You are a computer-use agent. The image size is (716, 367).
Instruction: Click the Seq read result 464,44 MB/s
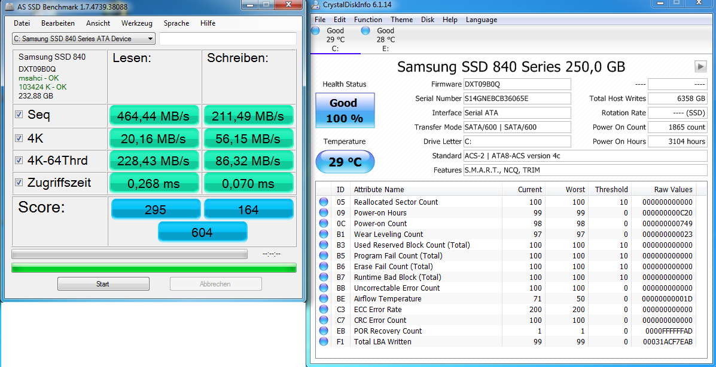tap(153, 116)
